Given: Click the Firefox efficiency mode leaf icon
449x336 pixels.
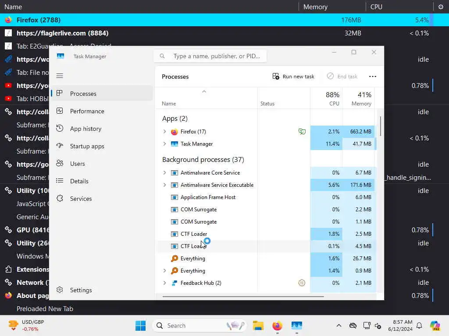Looking at the screenshot, I should point(302,131).
